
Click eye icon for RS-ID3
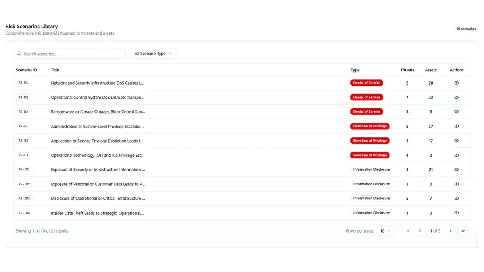[x=457, y=198]
